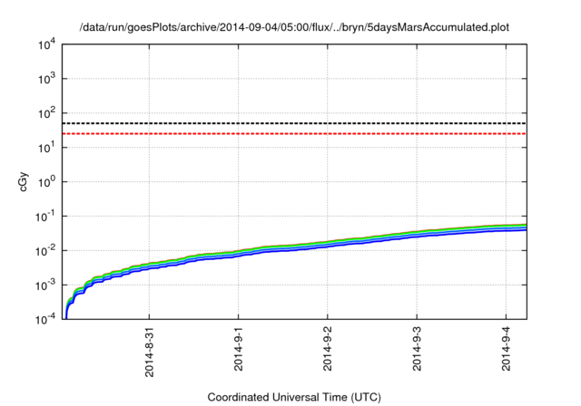Click the 2014-9-3 date tick label
This screenshot has height=406, width=581.
[417, 348]
